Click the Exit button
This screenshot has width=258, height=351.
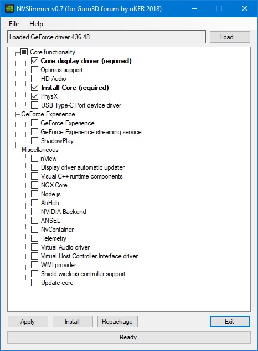coord(230,322)
